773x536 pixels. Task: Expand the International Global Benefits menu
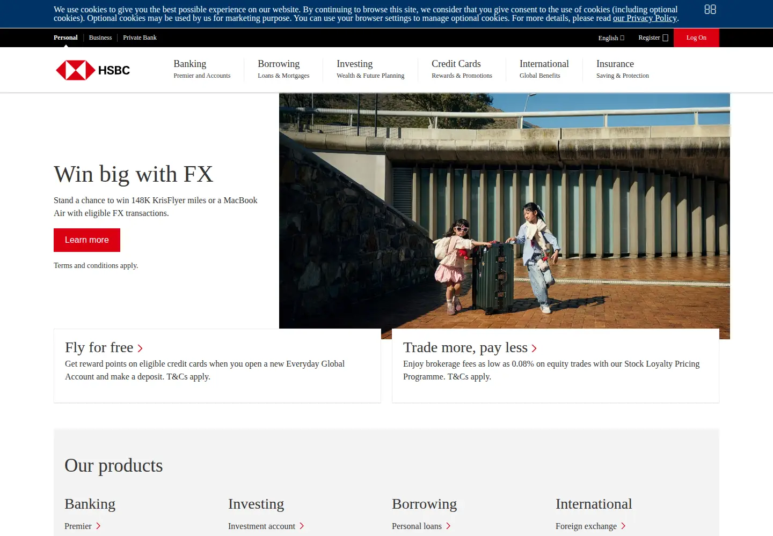click(544, 69)
